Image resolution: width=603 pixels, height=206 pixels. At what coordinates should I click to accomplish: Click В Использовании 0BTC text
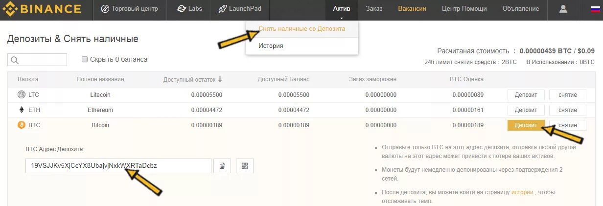[x=560, y=62]
